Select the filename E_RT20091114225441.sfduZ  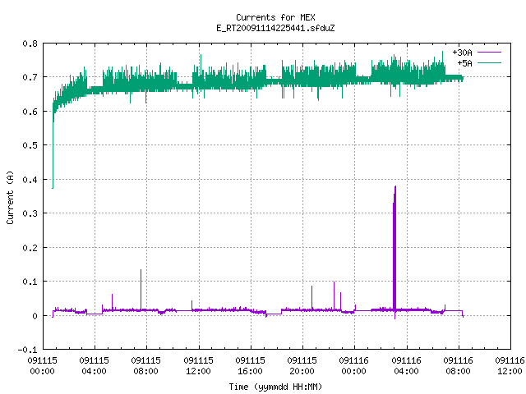pos(275,28)
